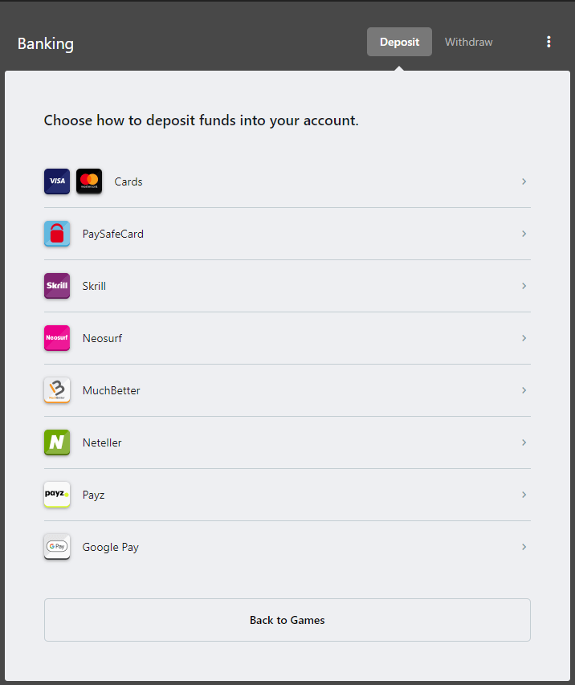Select the MuchBetter logo icon
575x685 pixels.
tap(57, 390)
